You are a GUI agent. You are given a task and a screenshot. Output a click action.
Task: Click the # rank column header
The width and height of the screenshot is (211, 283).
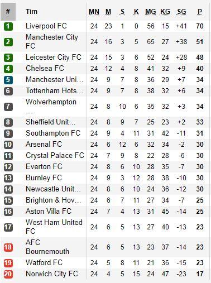click(x=8, y=12)
